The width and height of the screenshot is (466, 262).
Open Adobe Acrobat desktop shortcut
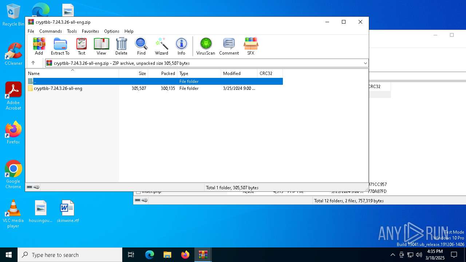(13, 96)
